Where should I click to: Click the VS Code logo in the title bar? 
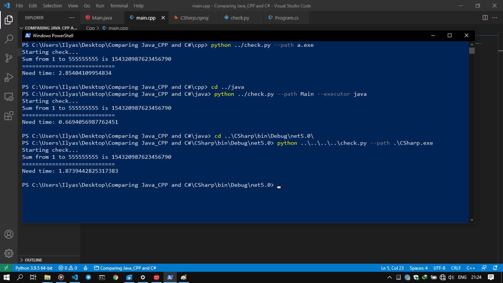(x=7, y=6)
